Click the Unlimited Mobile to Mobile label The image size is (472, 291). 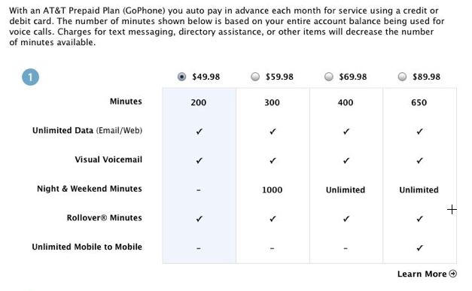tap(87, 247)
